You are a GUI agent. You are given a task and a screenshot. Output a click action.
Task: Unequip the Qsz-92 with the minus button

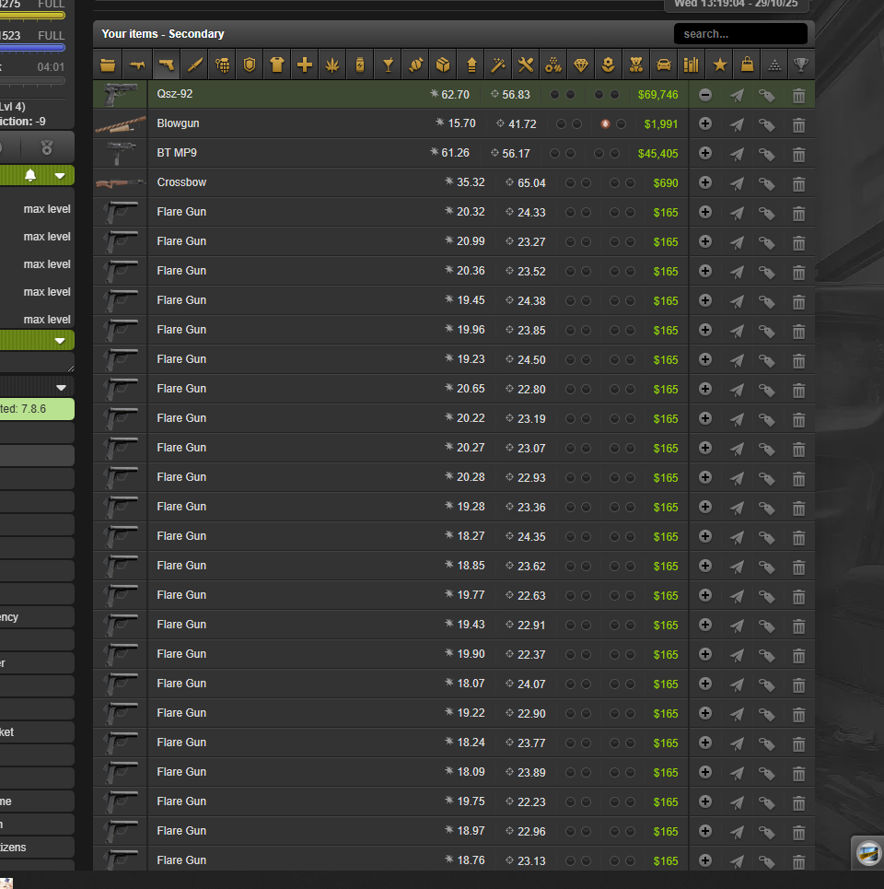click(705, 95)
